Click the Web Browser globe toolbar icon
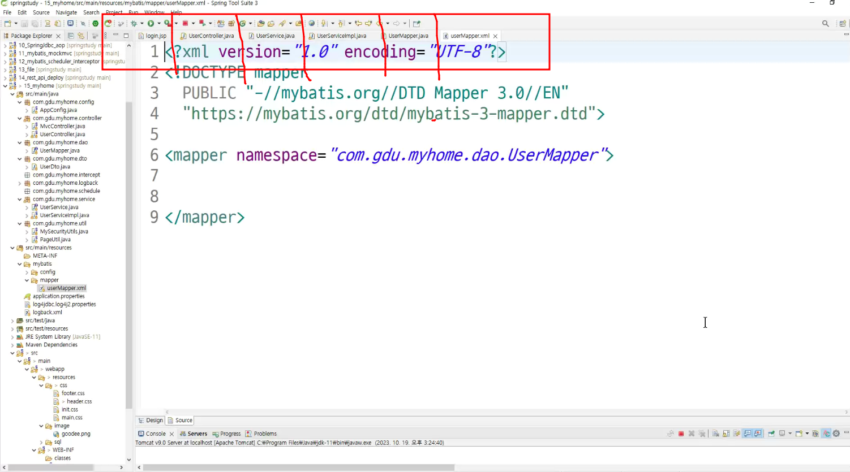Screen dimensions: 850x472 coord(311,24)
